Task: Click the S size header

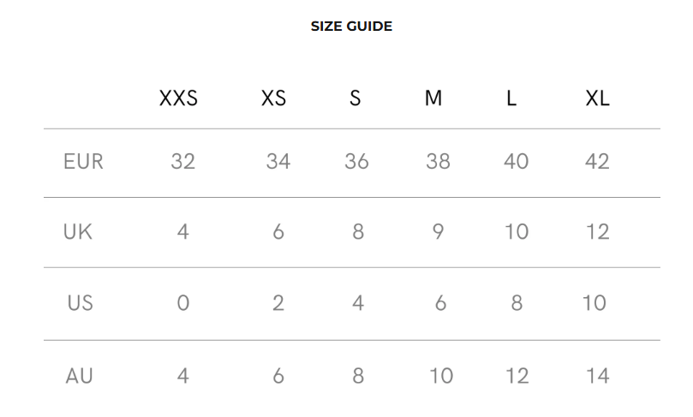Action: click(x=355, y=98)
